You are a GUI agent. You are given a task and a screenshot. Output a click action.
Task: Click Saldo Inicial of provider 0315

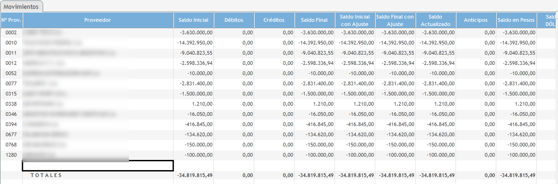[194, 94]
